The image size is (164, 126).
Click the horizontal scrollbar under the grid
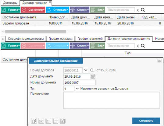[x=36, y=32]
